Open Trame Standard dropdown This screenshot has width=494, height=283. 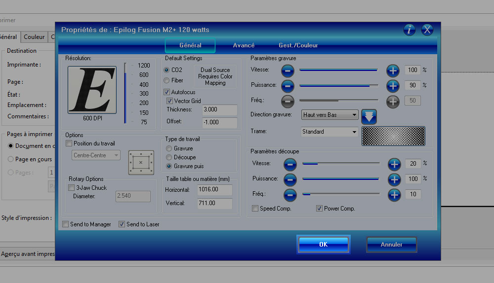click(329, 132)
